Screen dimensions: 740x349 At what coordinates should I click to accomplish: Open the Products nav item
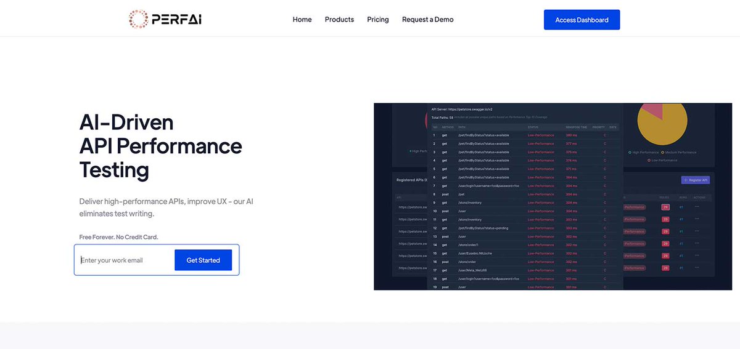coord(339,20)
